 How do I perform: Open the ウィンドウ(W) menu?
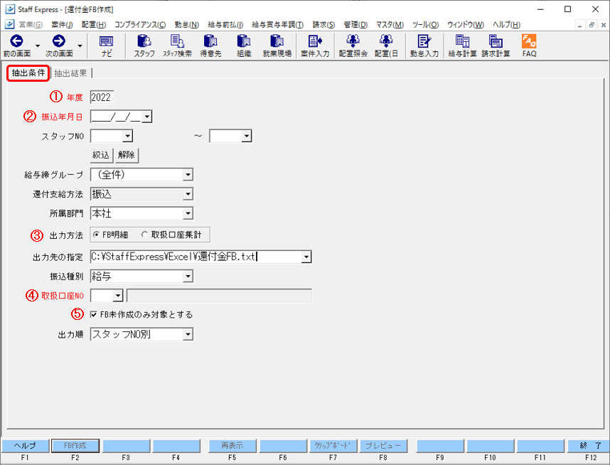(x=466, y=24)
